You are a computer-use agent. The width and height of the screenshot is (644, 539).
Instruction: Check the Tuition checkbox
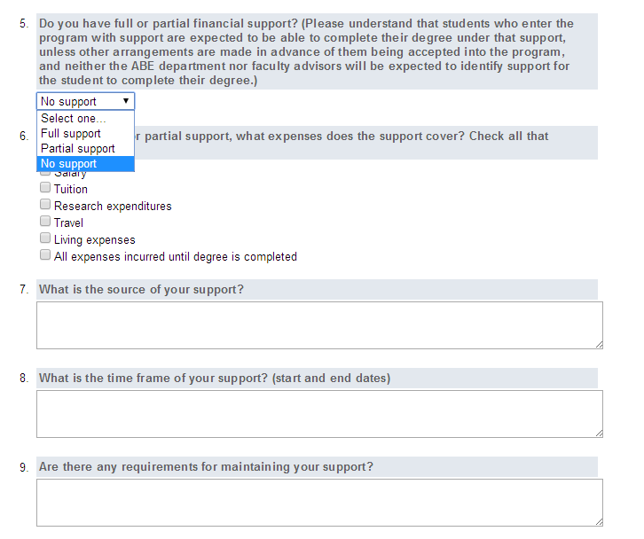[45, 189]
